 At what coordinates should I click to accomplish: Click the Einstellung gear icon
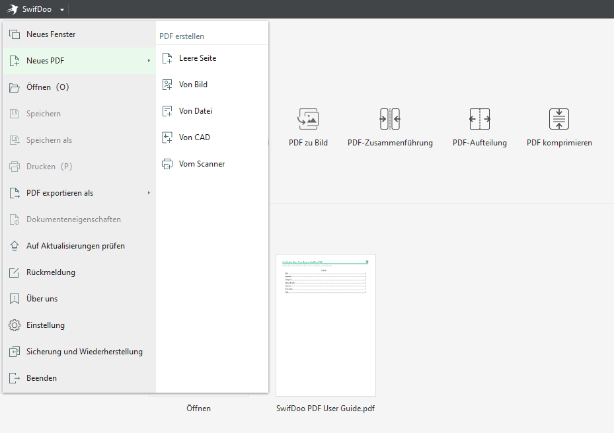(x=15, y=325)
